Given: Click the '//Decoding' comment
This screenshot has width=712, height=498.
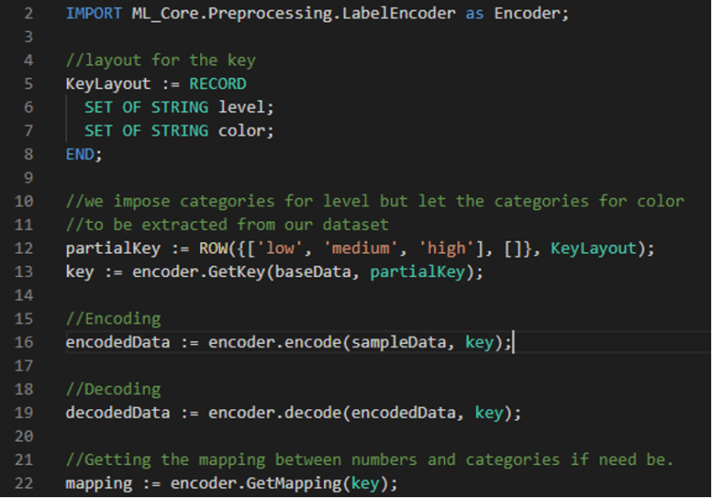Looking at the screenshot, I should 113,390.
